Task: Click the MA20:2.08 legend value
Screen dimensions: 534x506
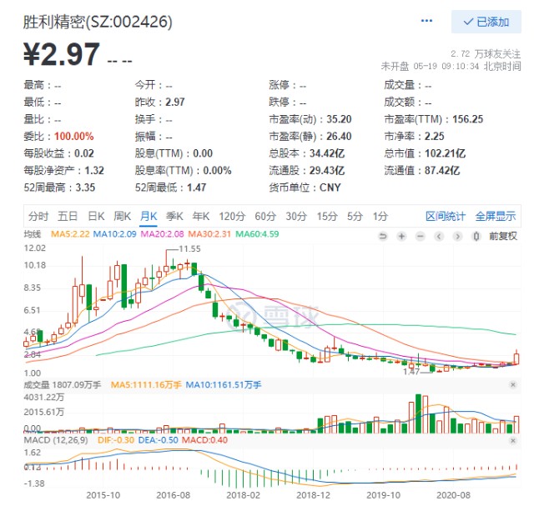Action: coord(162,234)
